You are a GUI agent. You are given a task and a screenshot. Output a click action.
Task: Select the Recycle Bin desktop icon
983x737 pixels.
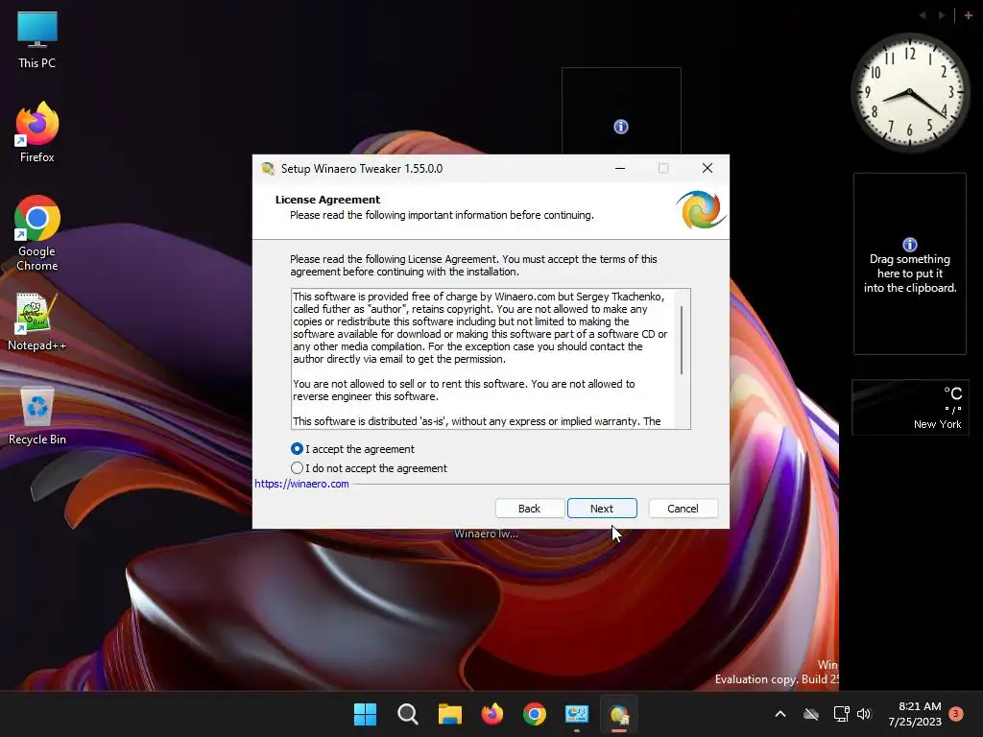click(37, 416)
